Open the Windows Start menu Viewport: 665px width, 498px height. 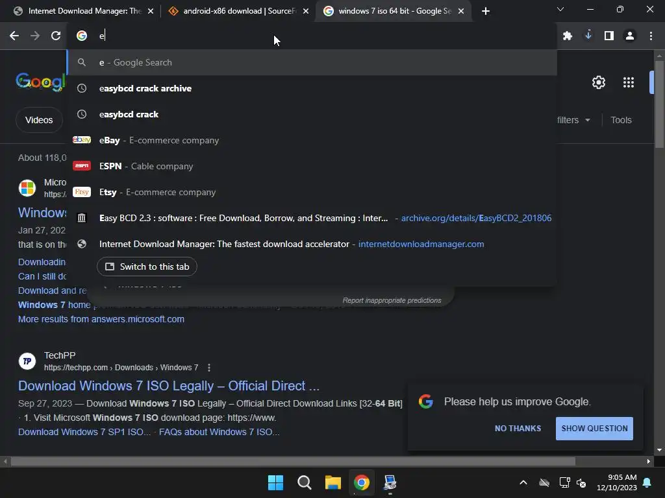click(x=275, y=482)
